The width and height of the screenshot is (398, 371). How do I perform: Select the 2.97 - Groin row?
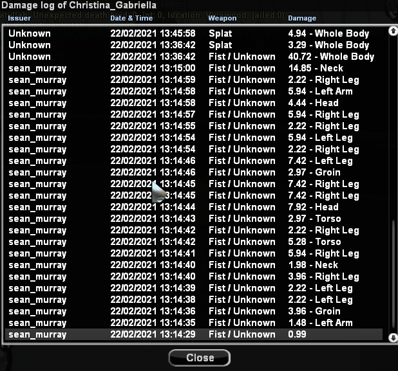pos(194,172)
